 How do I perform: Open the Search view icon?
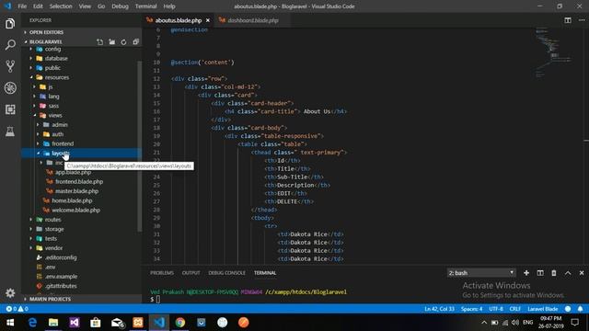10,45
